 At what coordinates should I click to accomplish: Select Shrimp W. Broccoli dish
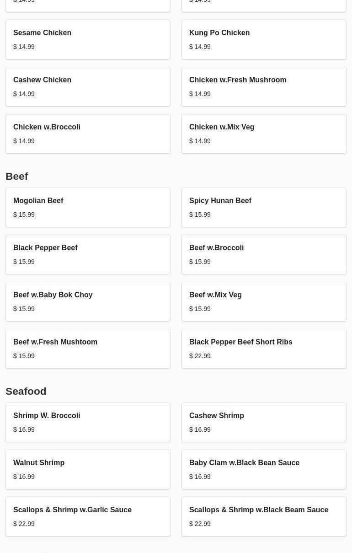click(88, 422)
